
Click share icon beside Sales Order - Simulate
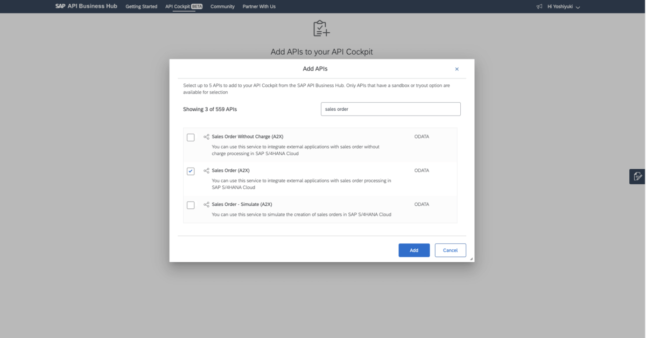[206, 205]
